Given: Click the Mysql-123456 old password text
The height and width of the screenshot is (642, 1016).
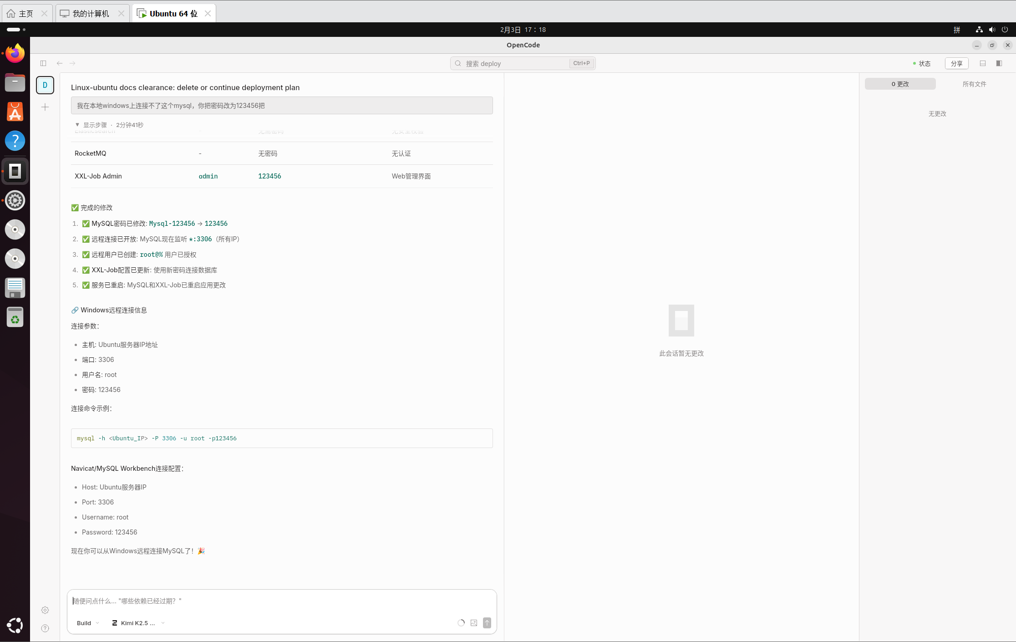Looking at the screenshot, I should tap(172, 224).
